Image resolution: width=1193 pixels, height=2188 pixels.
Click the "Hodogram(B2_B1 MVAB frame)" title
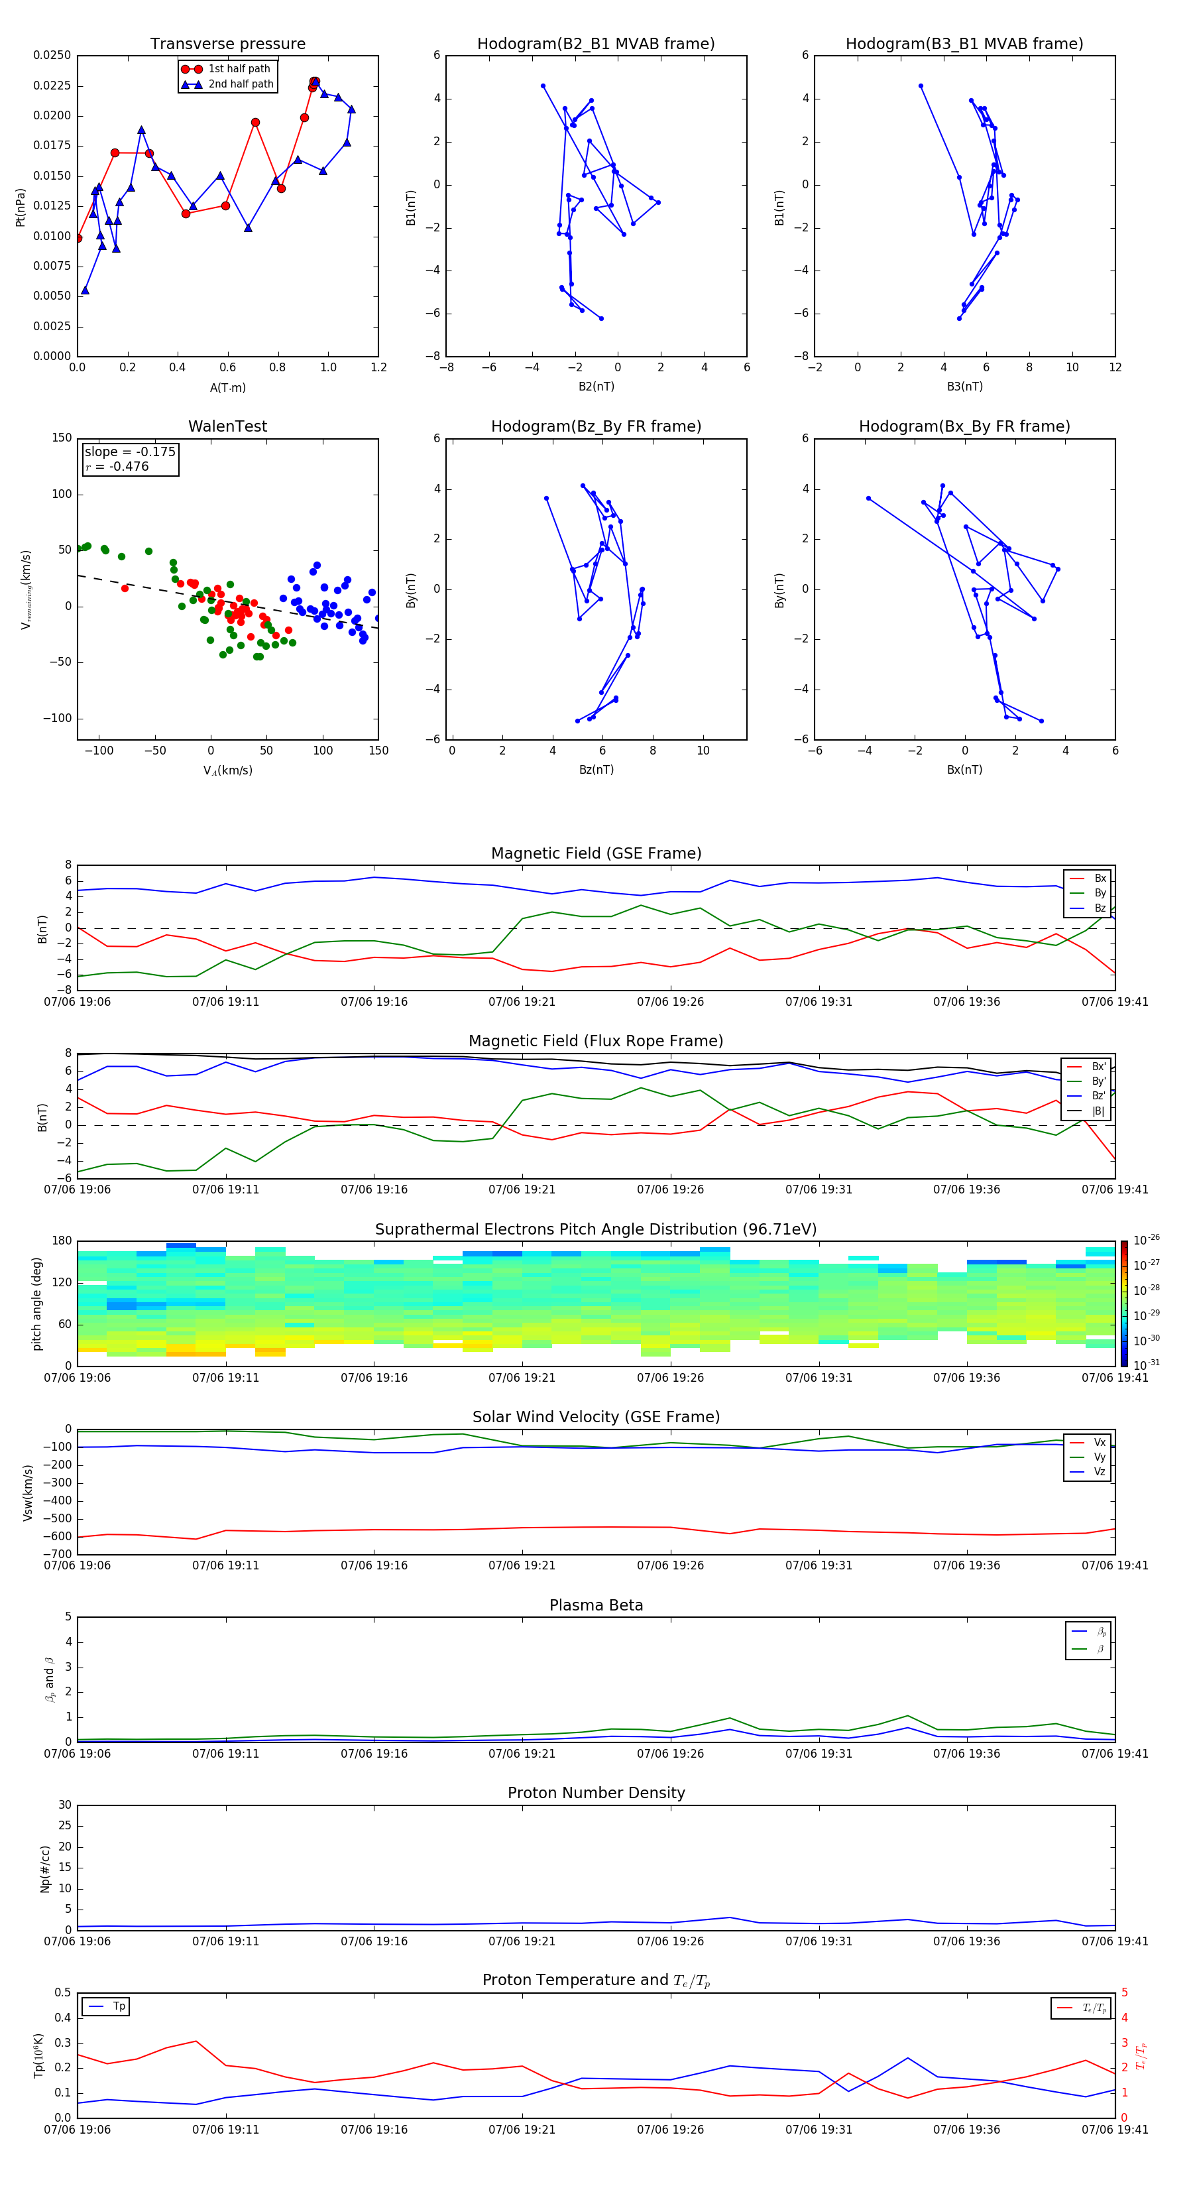tap(596, 44)
